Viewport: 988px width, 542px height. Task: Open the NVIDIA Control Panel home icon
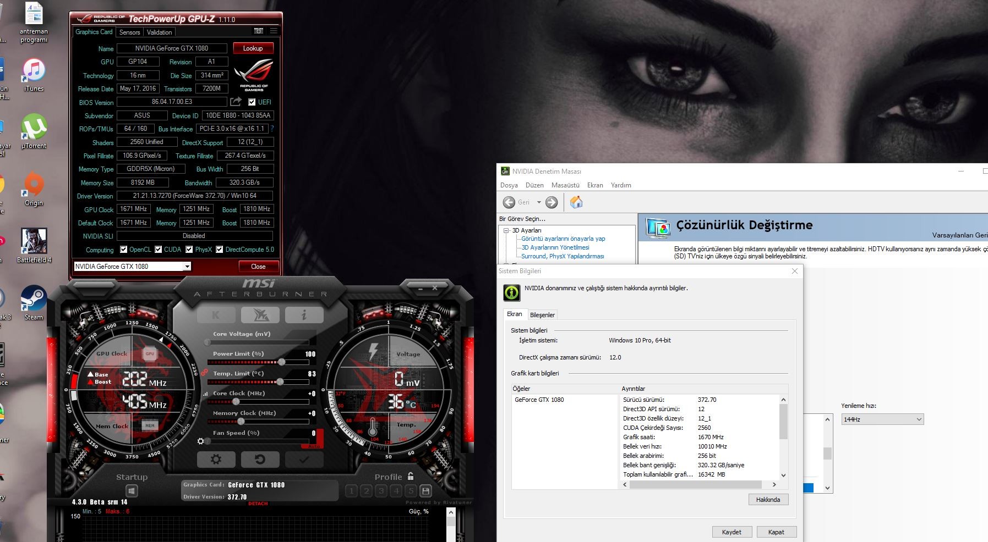(576, 202)
